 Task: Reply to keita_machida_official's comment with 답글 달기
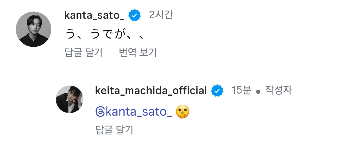click(x=114, y=130)
